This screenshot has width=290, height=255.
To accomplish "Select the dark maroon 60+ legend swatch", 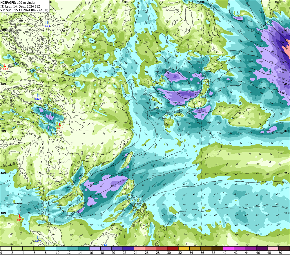I will pos(284,248).
